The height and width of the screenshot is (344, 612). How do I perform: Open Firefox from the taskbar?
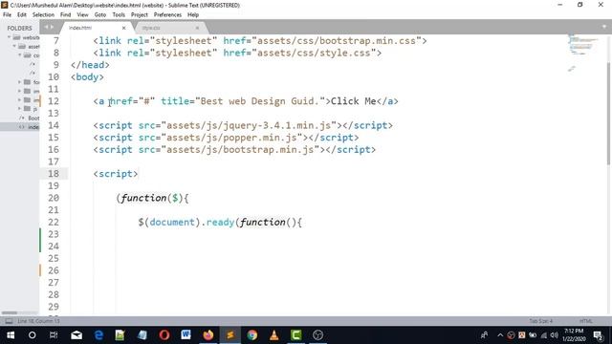coord(208,335)
